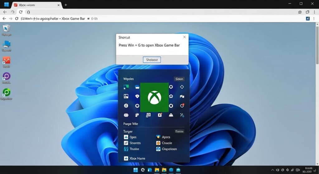
Task: Open the Apecs list entry
Action: click(x=163, y=137)
